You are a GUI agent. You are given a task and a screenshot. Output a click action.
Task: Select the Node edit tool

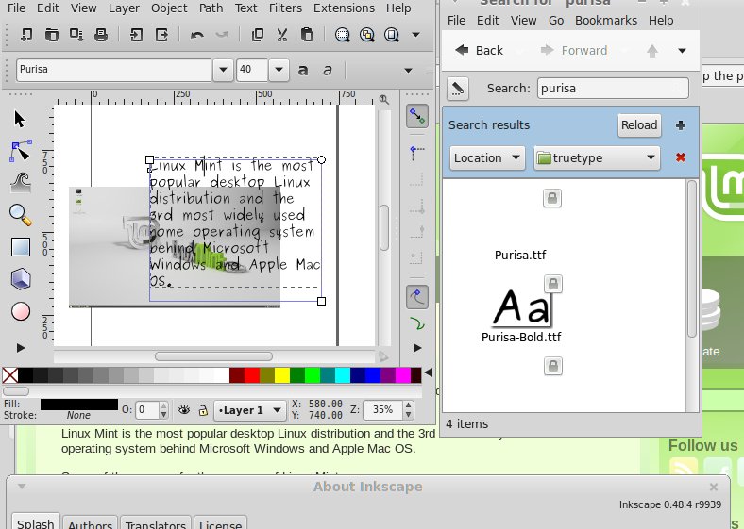click(x=21, y=151)
